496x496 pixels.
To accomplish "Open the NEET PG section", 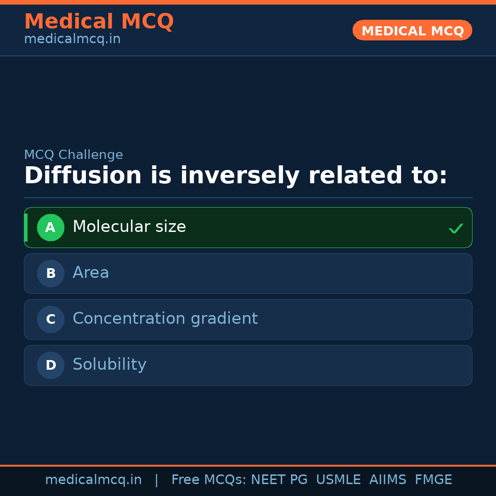I will click(279, 479).
